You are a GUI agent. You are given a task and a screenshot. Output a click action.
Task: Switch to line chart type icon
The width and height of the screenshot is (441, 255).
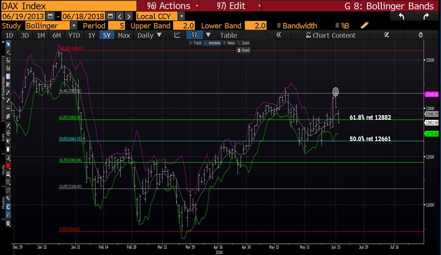177,35
